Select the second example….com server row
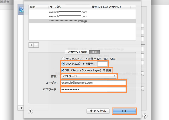This screenshot has width=169, height=120. (82, 16)
